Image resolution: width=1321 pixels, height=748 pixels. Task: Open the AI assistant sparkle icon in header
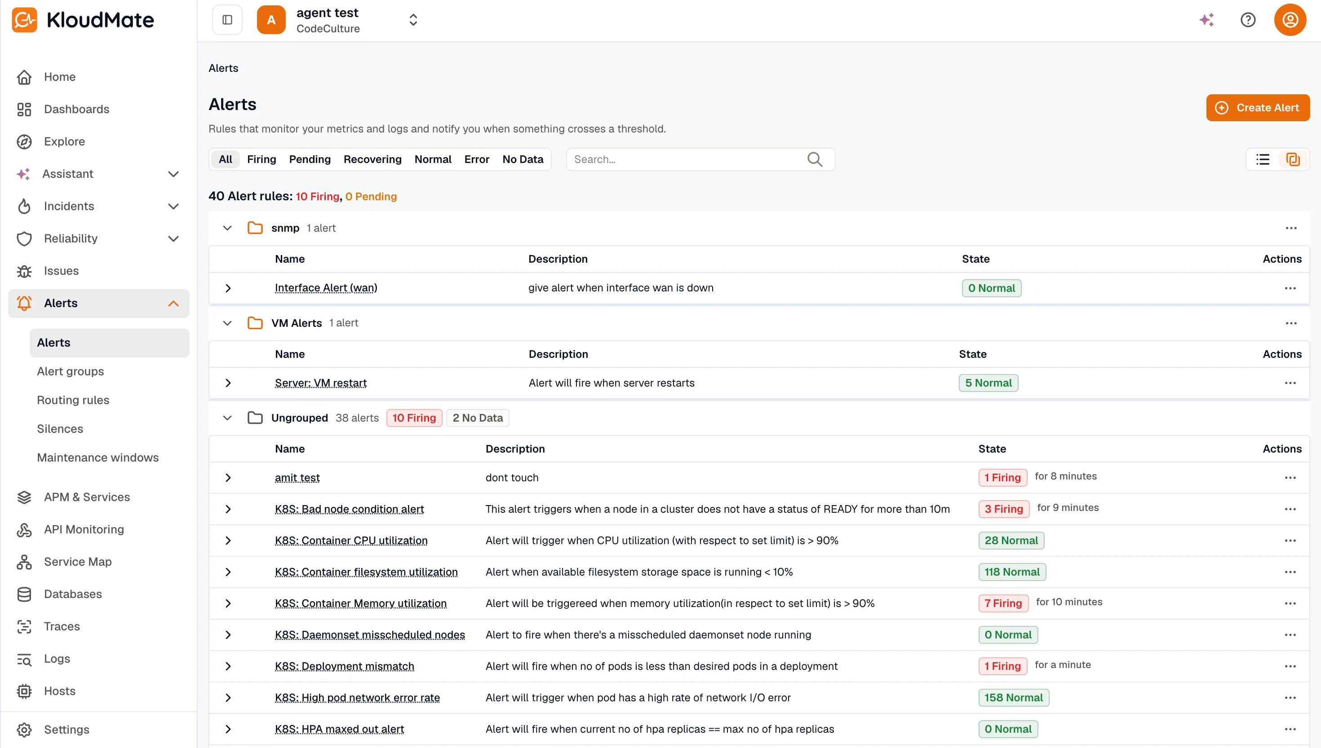click(1206, 20)
